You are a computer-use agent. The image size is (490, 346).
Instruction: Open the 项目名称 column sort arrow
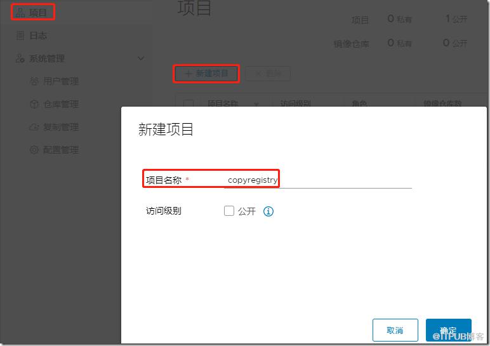point(256,103)
